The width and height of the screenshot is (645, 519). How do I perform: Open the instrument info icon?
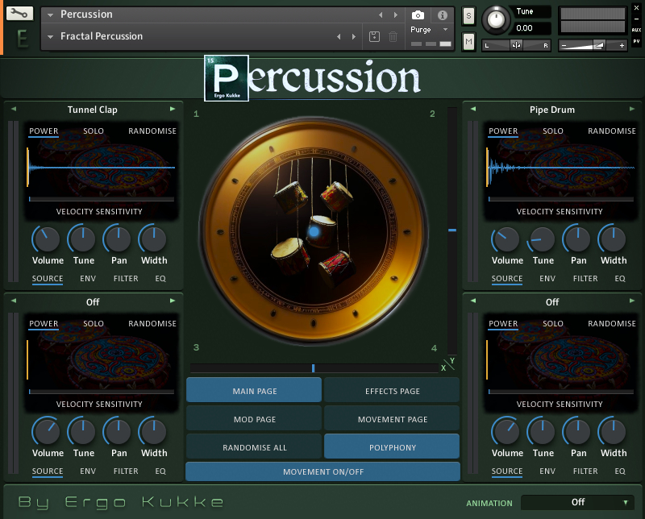point(442,15)
